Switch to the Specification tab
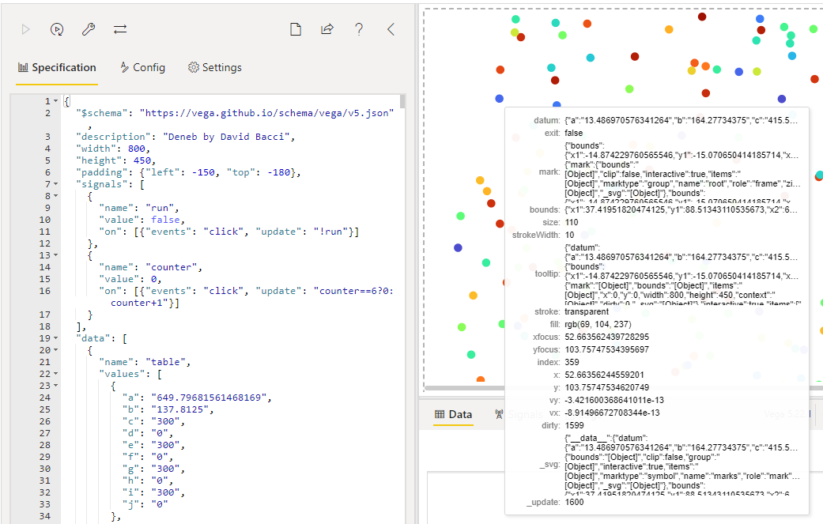The width and height of the screenshot is (823, 524). [x=57, y=68]
